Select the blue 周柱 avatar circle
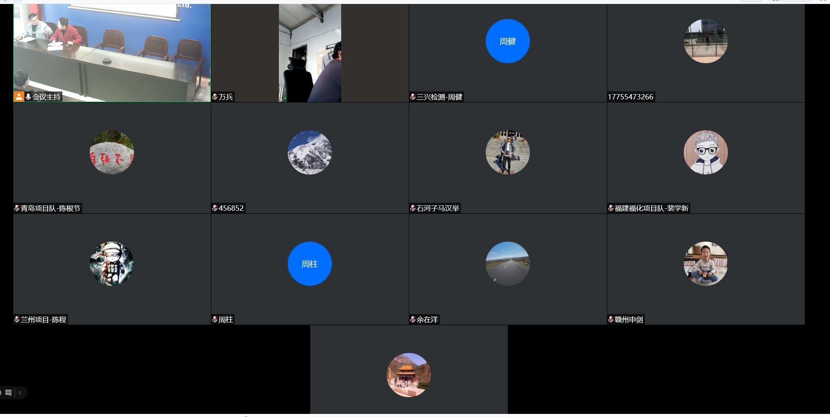830x417 pixels. [x=310, y=264]
